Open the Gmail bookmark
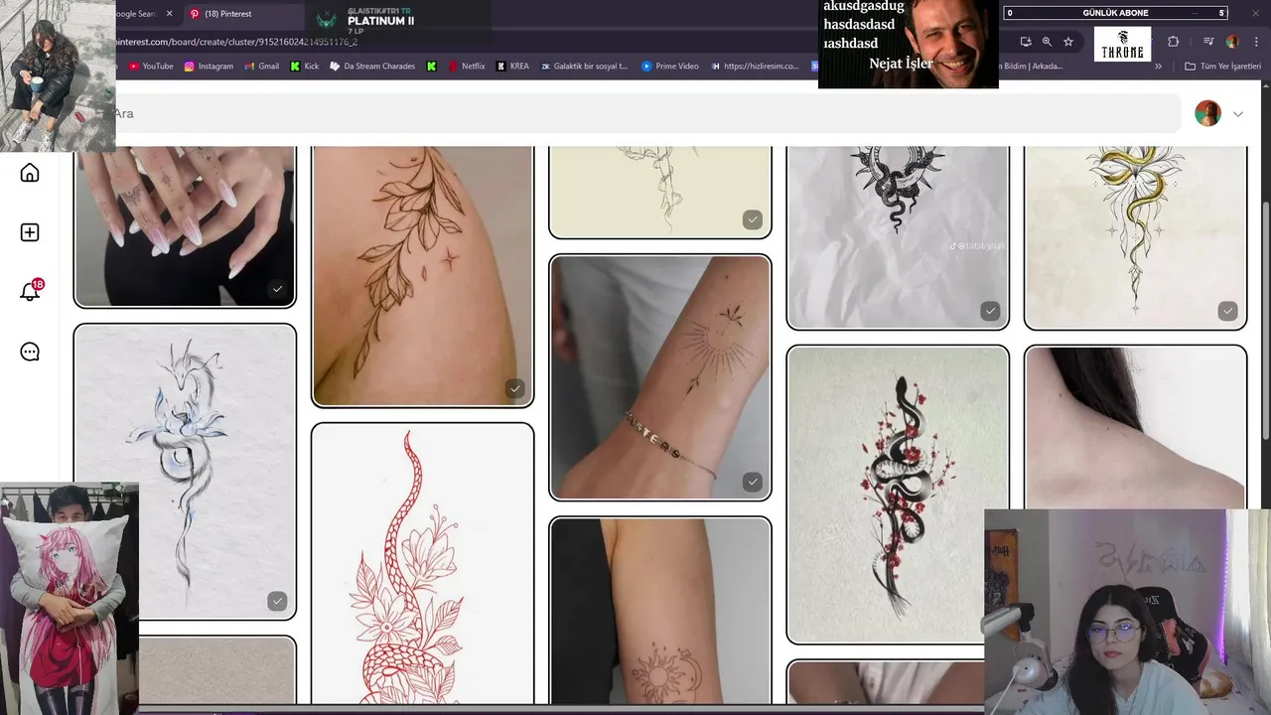The height and width of the screenshot is (715, 1271). click(262, 67)
